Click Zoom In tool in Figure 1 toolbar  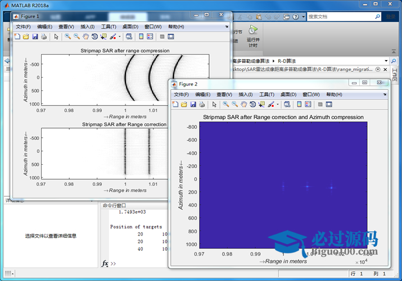[67, 37]
